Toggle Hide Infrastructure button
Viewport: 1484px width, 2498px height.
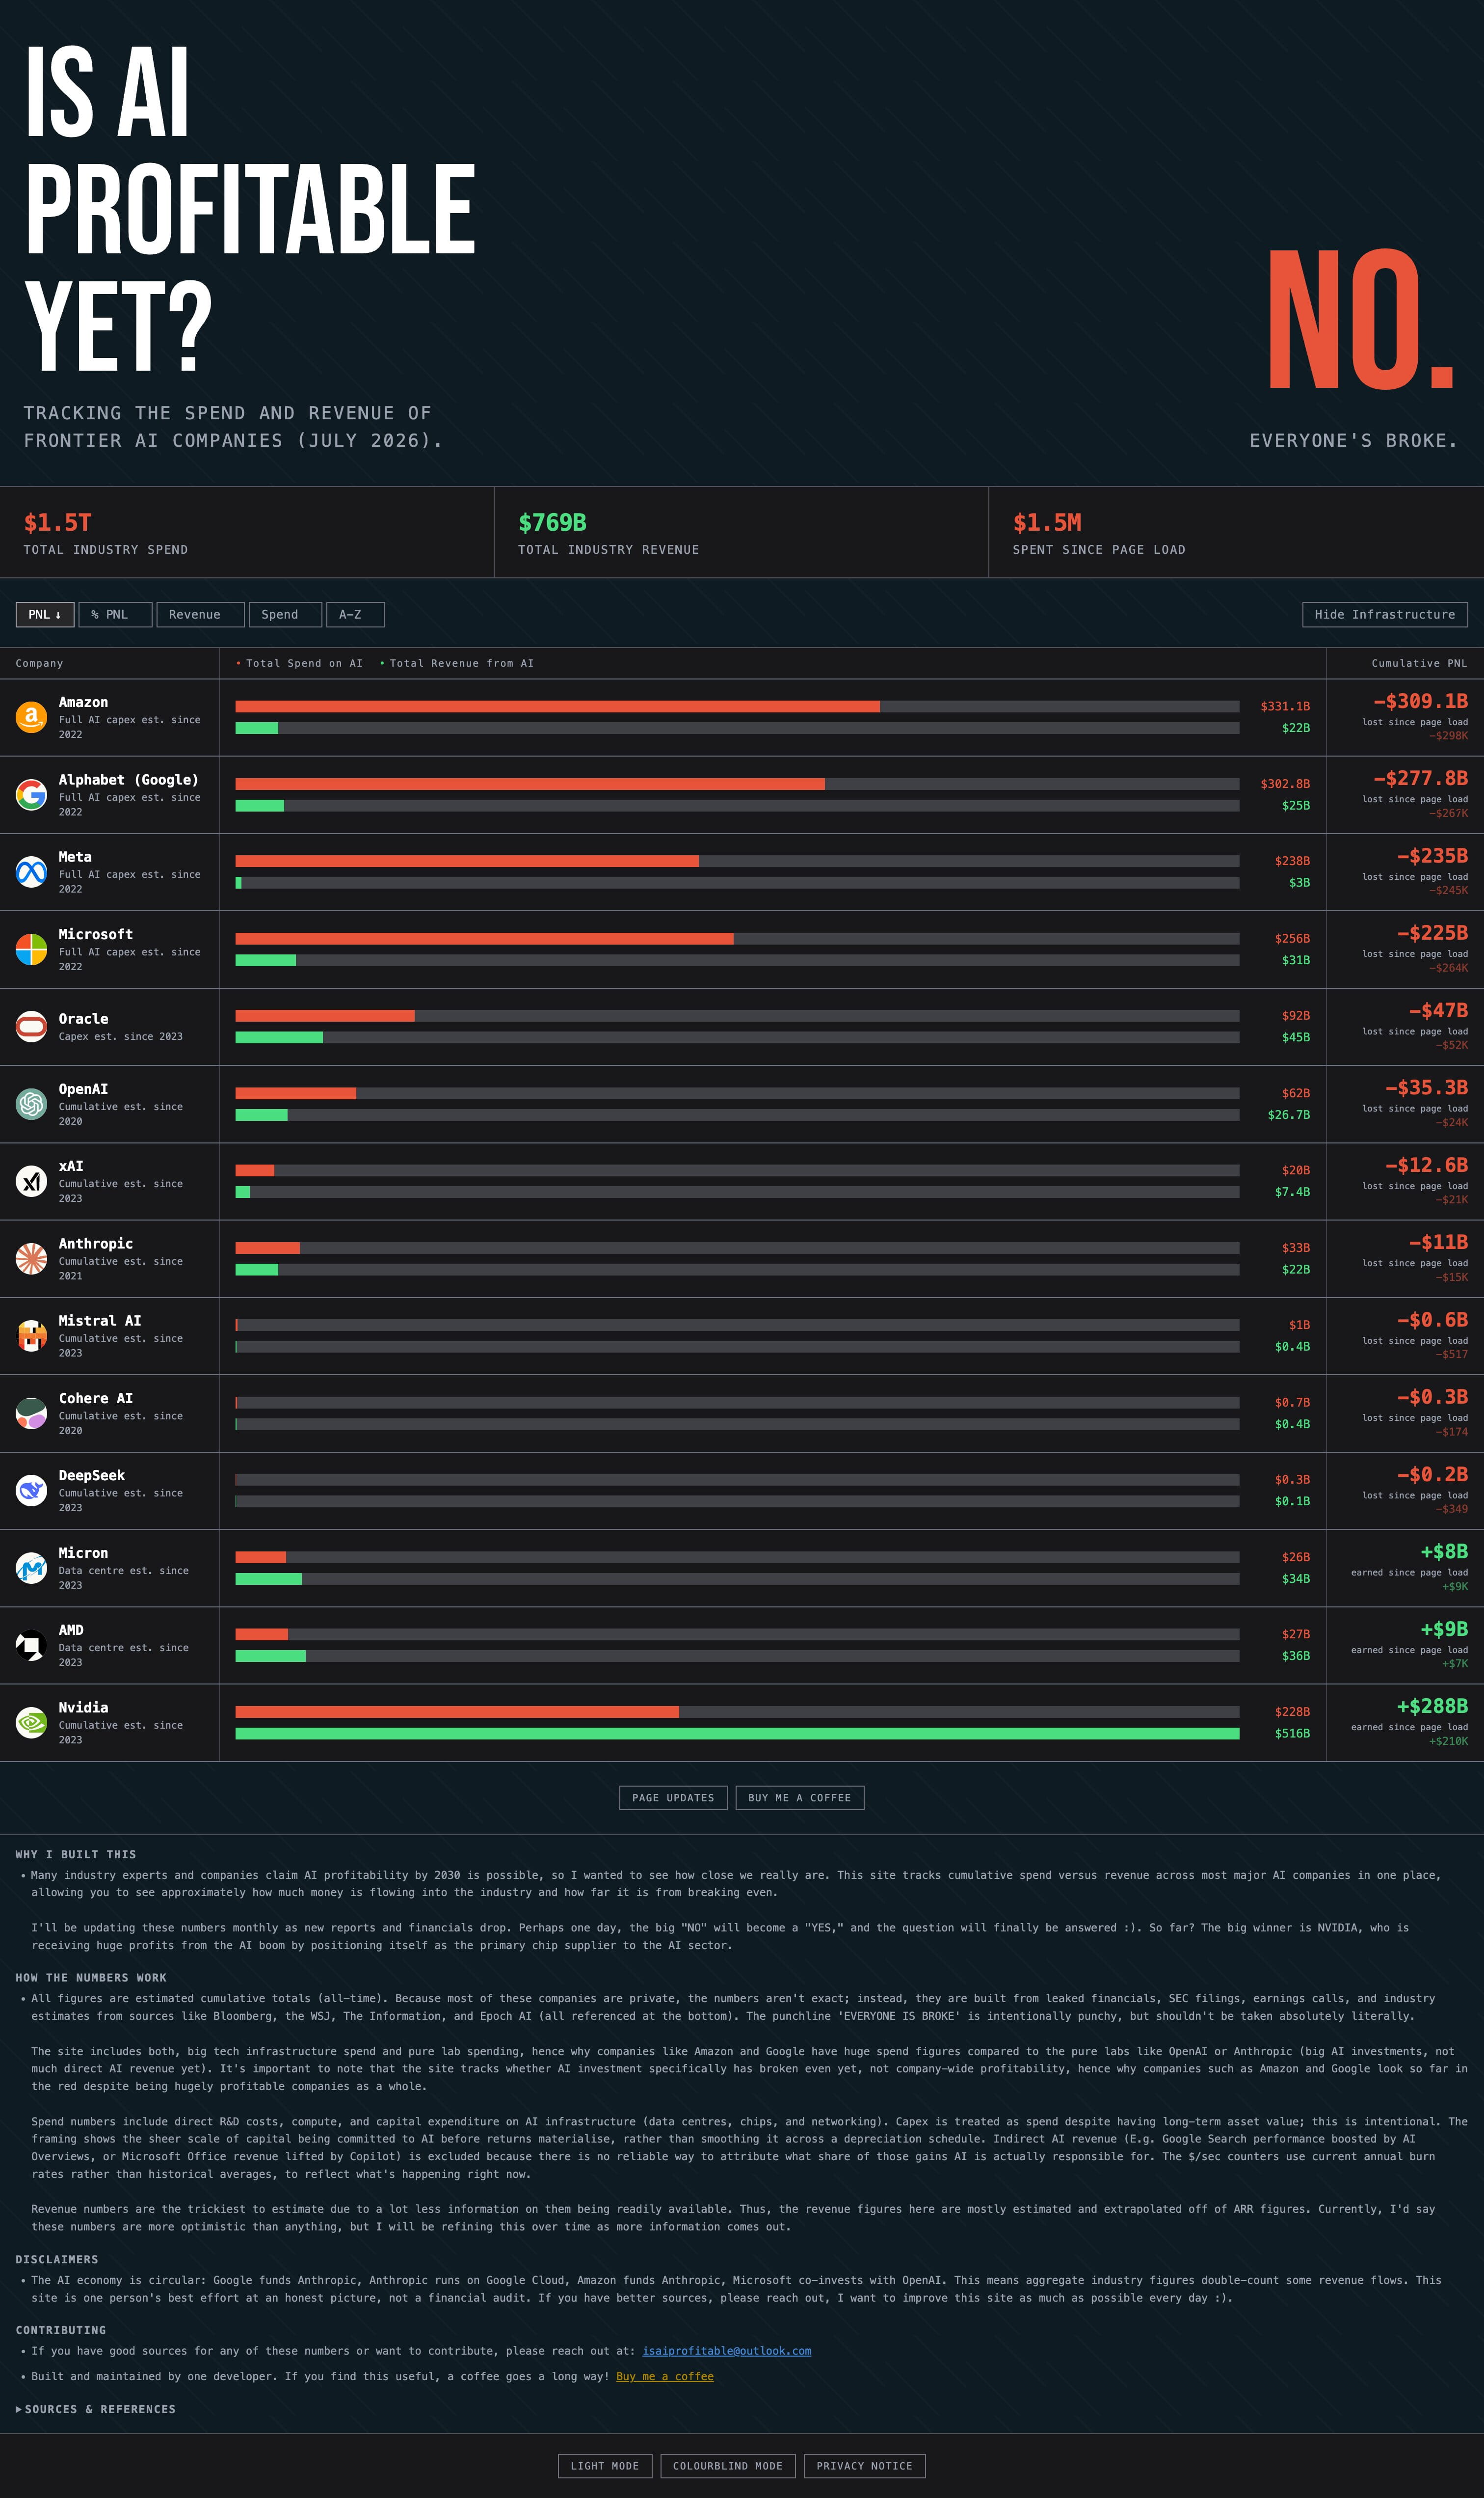pyautogui.click(x=1385, y=614)
